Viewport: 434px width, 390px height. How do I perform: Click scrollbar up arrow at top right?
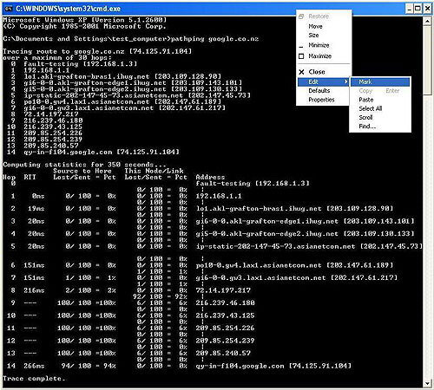click(x=427, y=21)
